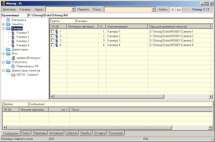Click the camera icon in table row 4

tap(57, 45)
